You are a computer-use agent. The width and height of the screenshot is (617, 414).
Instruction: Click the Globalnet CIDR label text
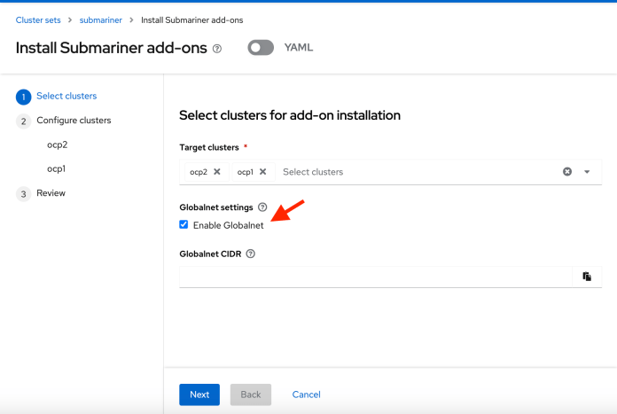click(210, 254)
